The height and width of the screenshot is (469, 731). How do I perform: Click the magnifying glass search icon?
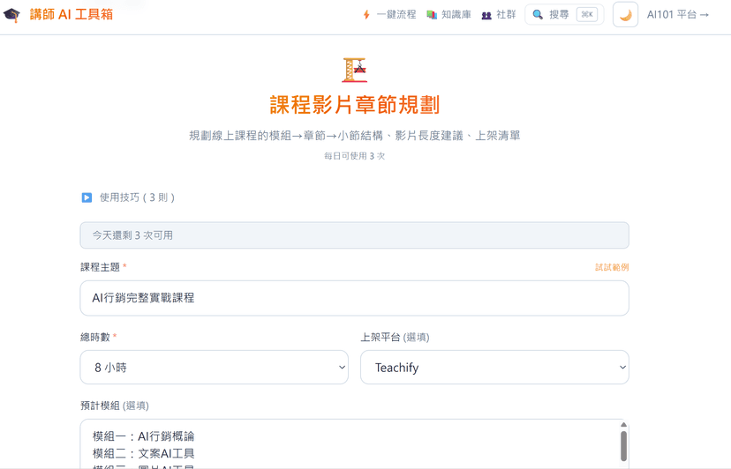coord(538,15)
